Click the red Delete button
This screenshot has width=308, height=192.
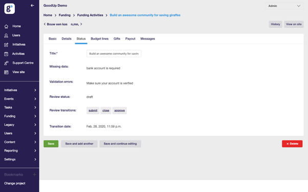pos(292,144)
